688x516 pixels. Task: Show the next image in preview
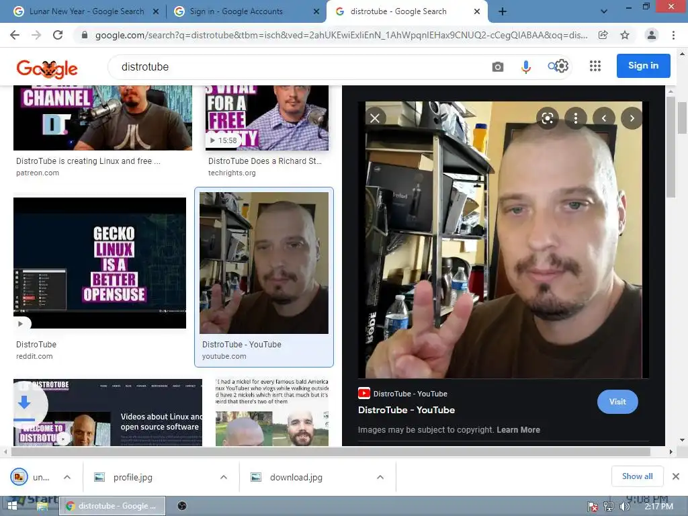632,118
